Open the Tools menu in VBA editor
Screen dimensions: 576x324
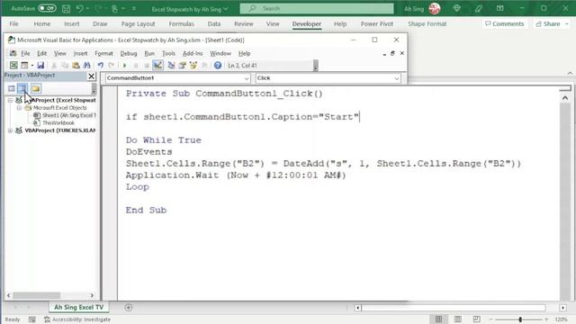tap(168, 54)
